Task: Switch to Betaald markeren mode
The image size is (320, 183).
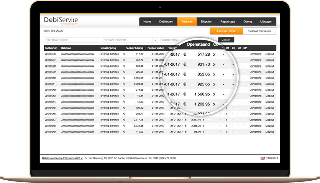Action: 259,31
